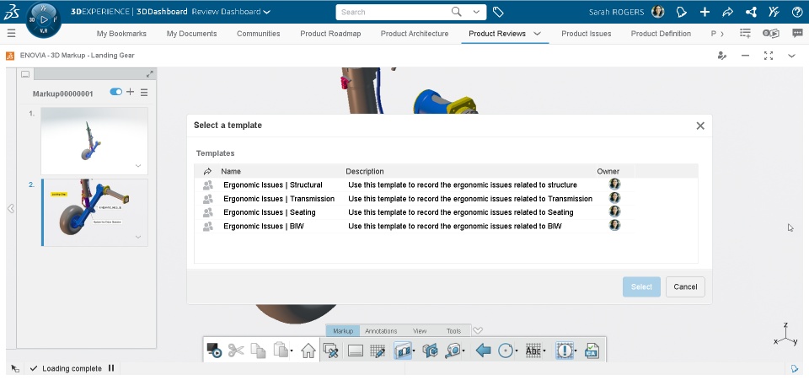Open the widget menu chevron at top right
Viewport: 809px width, 380px height.
click(791, 56)
